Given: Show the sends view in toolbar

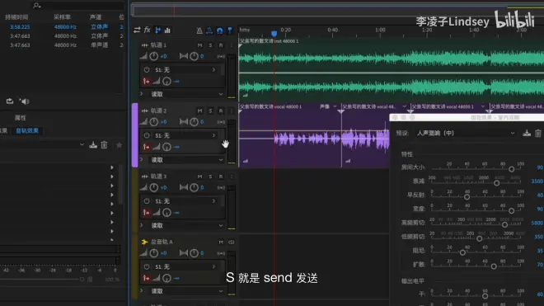Looking at the screenshot, I should click(158, 31).
